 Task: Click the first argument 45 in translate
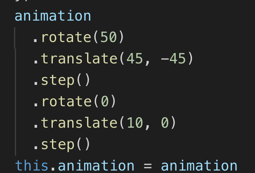135,59
